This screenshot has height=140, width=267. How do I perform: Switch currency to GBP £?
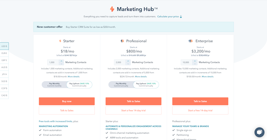4,60
